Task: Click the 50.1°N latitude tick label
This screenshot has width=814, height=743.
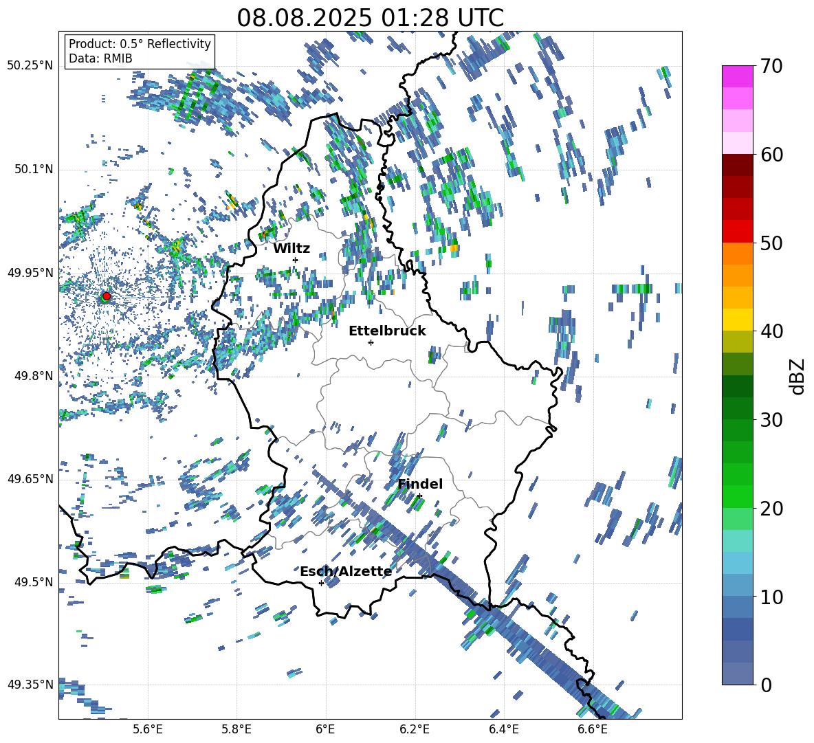Action: tap(34, 169)
